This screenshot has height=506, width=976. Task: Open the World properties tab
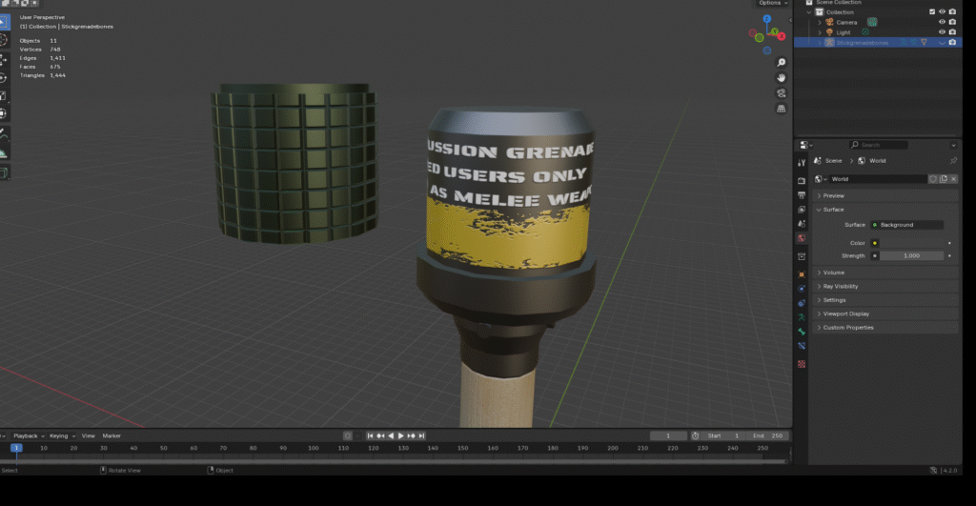(x=802, y=237)
